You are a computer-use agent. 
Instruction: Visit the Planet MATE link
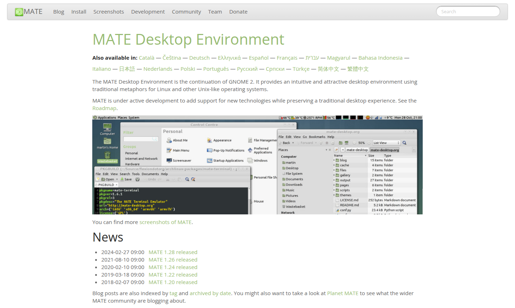point(342,293)
